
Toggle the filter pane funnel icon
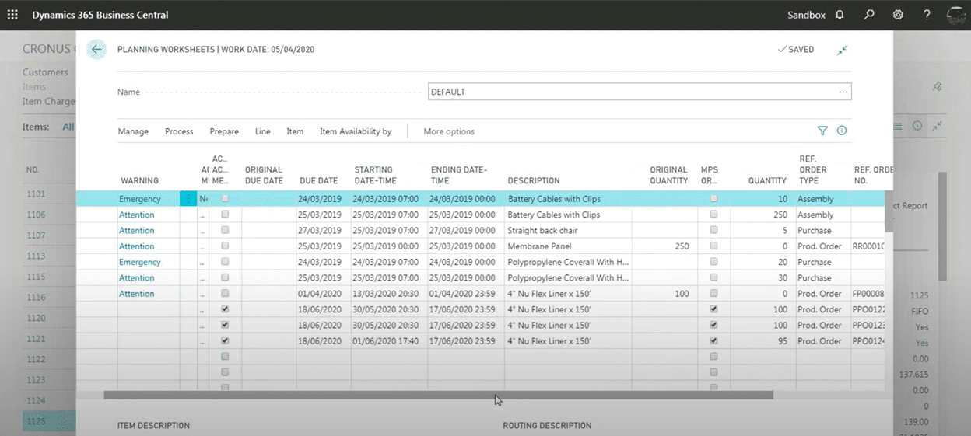822,131
